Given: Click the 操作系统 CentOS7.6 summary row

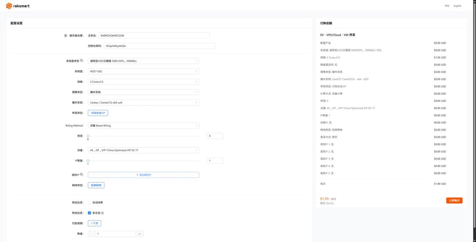Looking at the screenshot, I should (384, 79).
